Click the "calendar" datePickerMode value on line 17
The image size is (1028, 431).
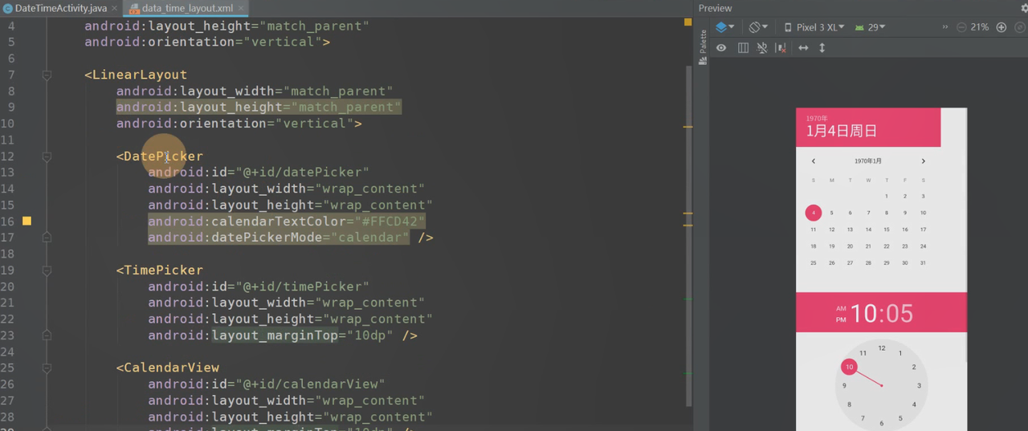click(x=370, y=238)
